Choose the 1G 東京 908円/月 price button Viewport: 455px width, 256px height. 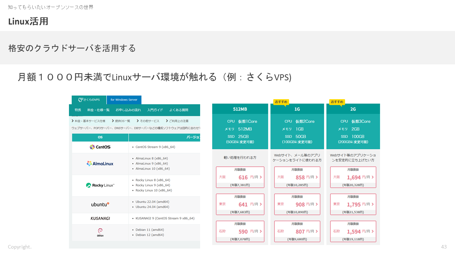(297, 204)
